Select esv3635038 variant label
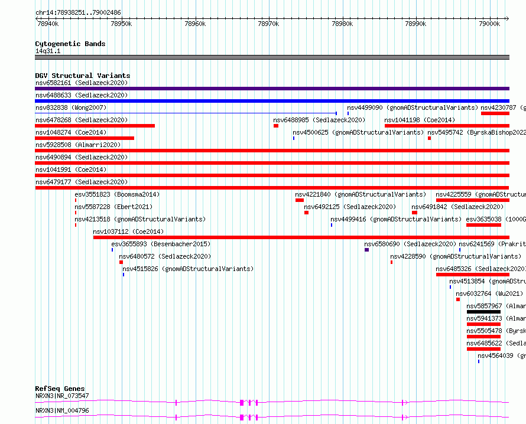Viewport: 526px width, 424px height. click(496, 219)
